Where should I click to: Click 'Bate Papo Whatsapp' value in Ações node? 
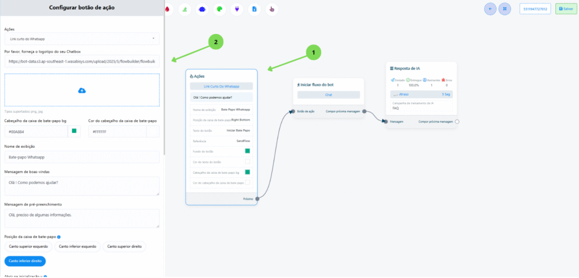(236, 109)
